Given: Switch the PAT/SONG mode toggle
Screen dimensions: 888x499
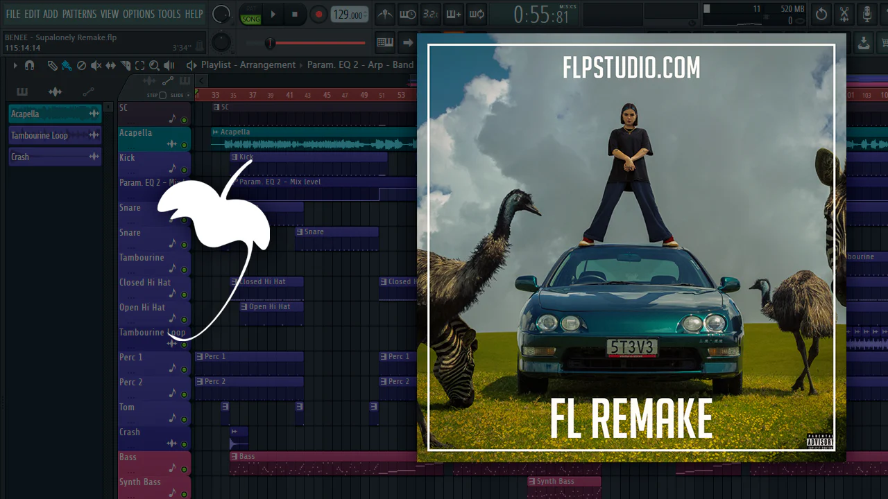Looking at the screenshot, I should (x=250, y=14).
